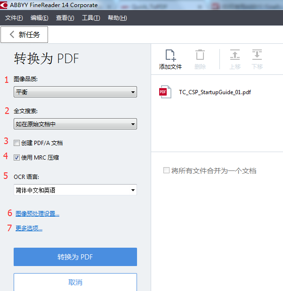Click the 取消 cancel button
The height and width of the screenshot is (291, 283).
75,282
